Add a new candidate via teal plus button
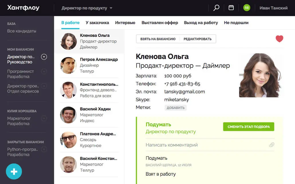The image size is (295, 184). (x=13, y=171)
